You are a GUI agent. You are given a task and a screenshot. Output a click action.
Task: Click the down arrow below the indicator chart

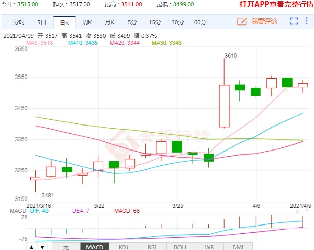click(x=41, y=247)
